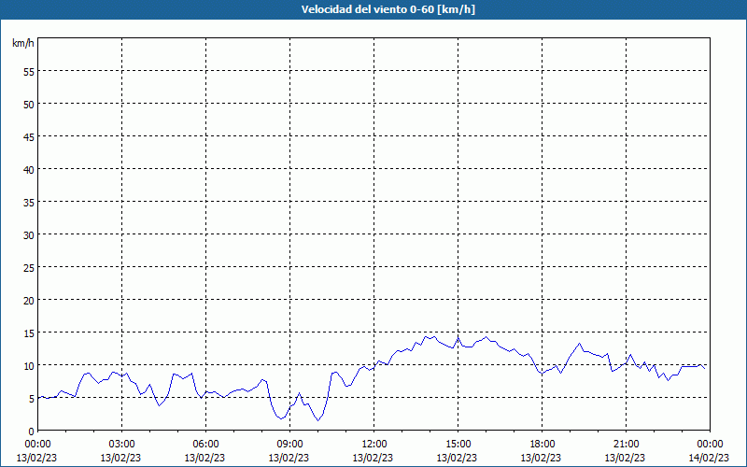The height and width of the screenshot is (467, 747).
Task: Select the 25 y-axis tick label
Action: [x=29, y=268]
